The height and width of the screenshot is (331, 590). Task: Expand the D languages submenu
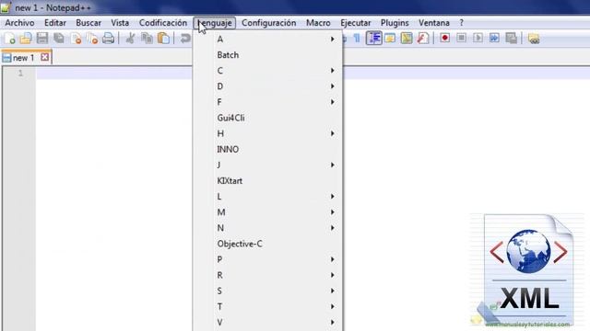pyautogui.click(x=268, y=86)
